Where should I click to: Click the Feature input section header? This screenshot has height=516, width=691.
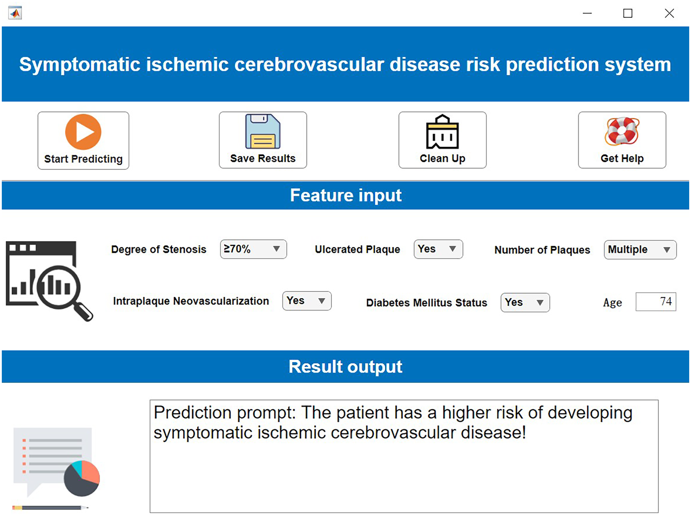(345, 195)
